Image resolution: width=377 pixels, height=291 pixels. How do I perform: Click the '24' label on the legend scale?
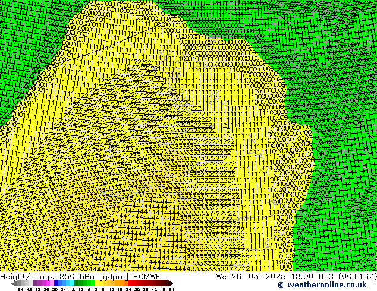[x=128, y=289]
